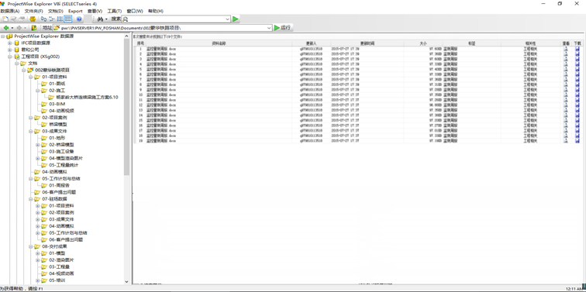Click the green back navigation arrow
The width and height of the screenshot is (586, 292).
click(6, 28)
